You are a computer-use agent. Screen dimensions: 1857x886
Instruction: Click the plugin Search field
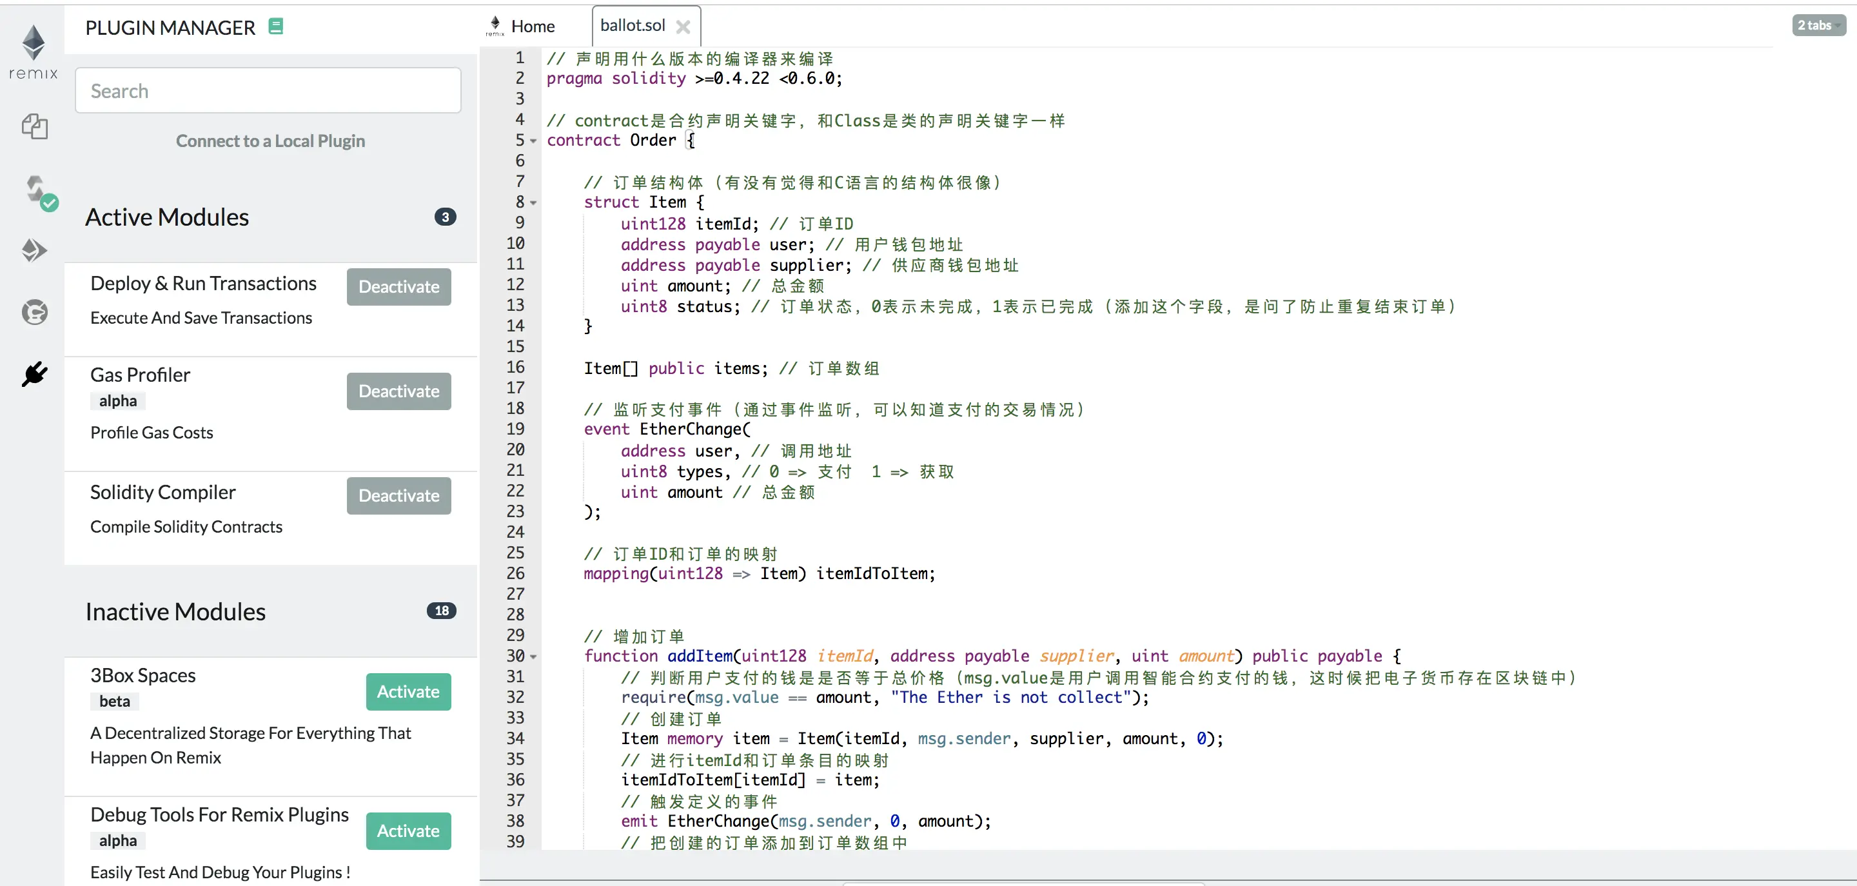point(268,91)
